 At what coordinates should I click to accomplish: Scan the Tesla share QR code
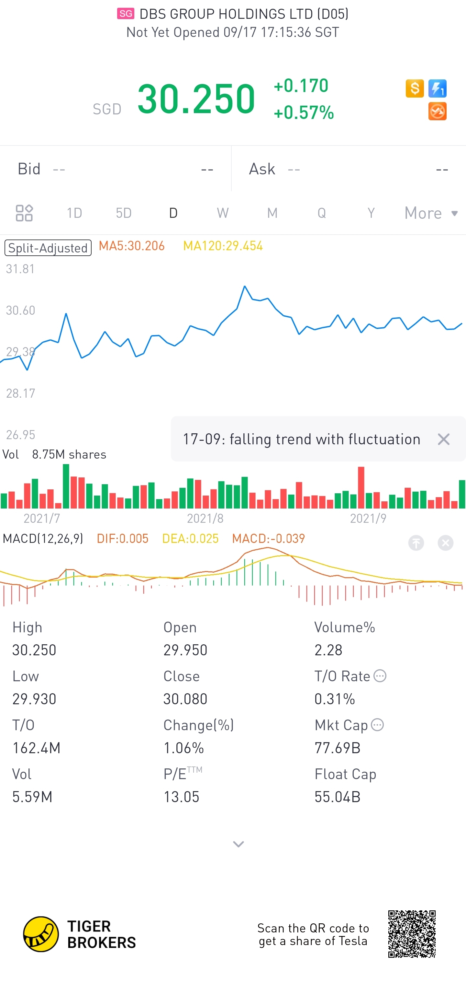(411, 934)
